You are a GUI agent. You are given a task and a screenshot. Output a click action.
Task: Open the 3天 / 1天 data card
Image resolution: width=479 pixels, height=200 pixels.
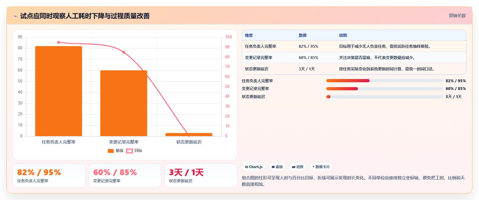click(201, 175)
